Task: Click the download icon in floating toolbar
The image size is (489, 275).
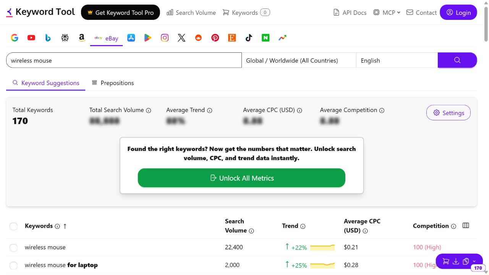Action: pos(456,262)
